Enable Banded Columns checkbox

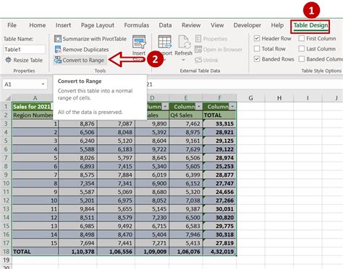click(x=302, y=59)
